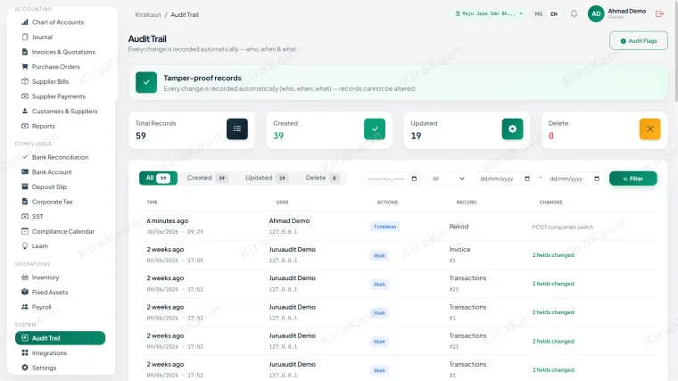Click '6 minutes ago' timestamp
The width and height of the screenshot is (678, 381).
pos(168,221)
